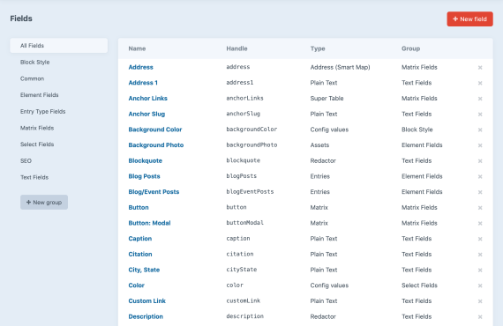Open the Blog/Event Posts field
Screen dimensions: 503x326
pos(154,192)
